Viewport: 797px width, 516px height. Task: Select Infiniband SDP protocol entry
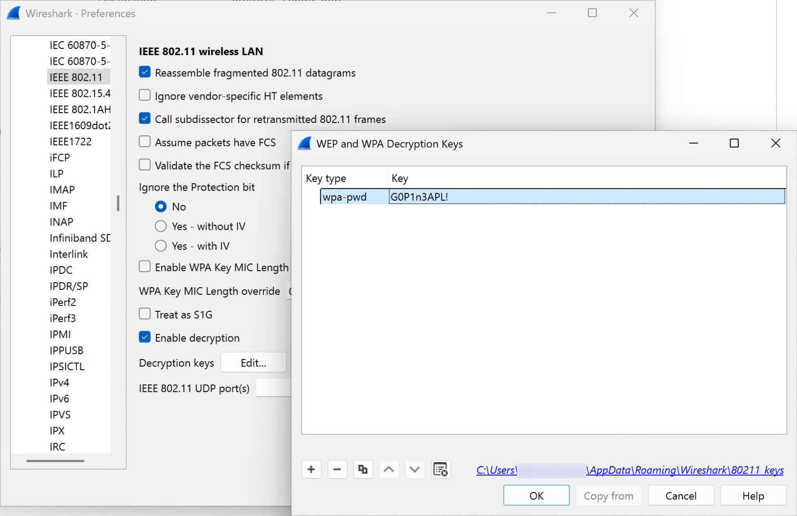(80, 238)
